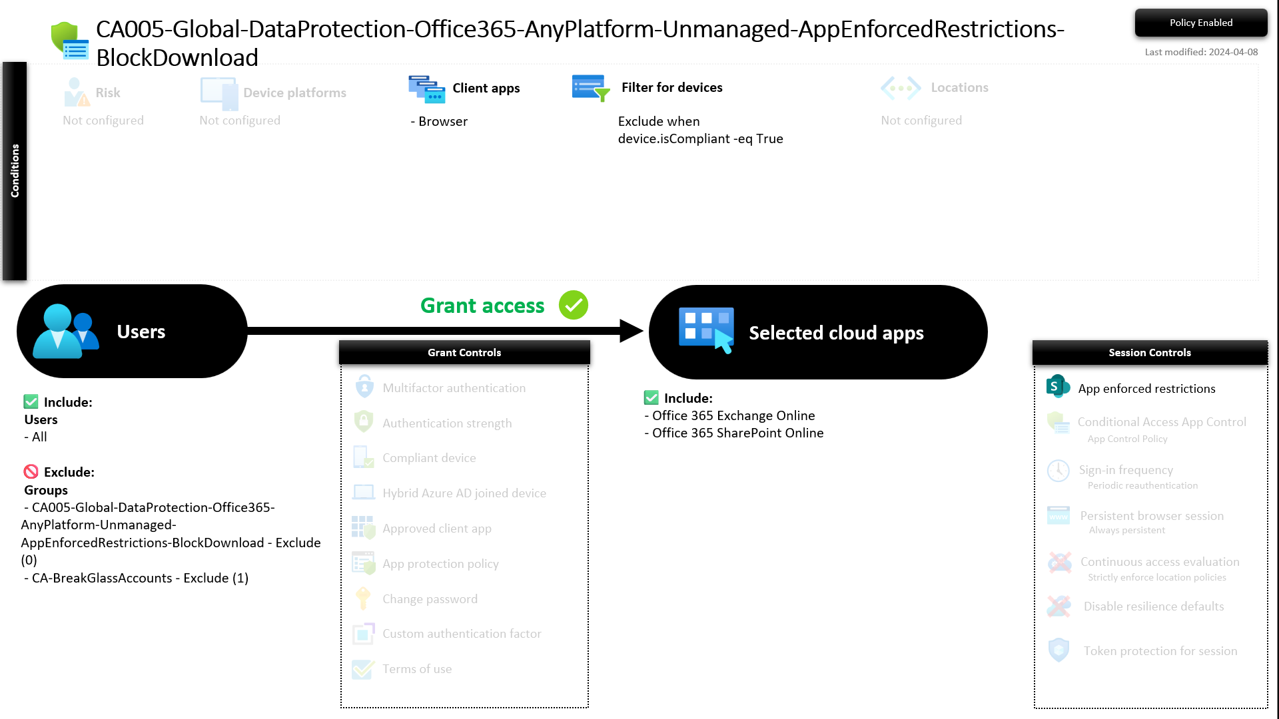Click the All users entry under Include
Screen dimensions: 1279x719
coord(36,437)
